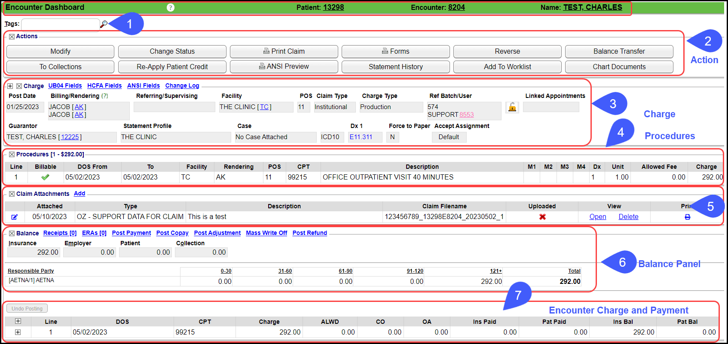The height and width of the screenshot is (344, 728).
Task: Click encounter number 8204 link
Action: tap(456, 7)
